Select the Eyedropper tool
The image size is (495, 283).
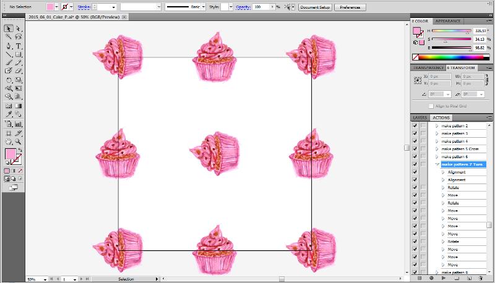click(9, 114)
